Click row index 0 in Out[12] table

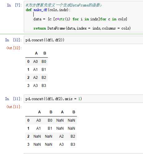28,62
